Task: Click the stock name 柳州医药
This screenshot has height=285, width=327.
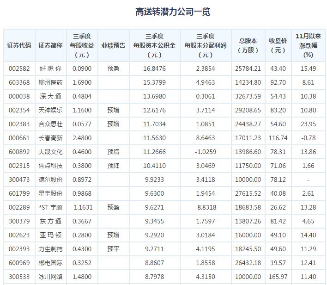Action: point(50,82)
